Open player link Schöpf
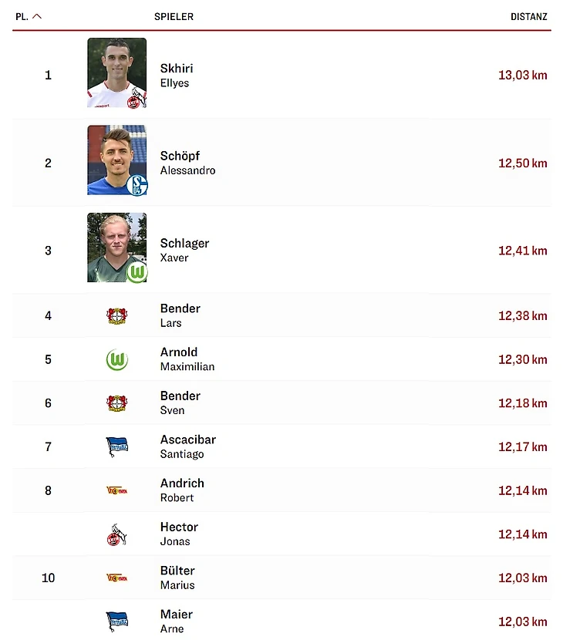Viewport: 563px width, 640px height. click(x=180, y=156)
